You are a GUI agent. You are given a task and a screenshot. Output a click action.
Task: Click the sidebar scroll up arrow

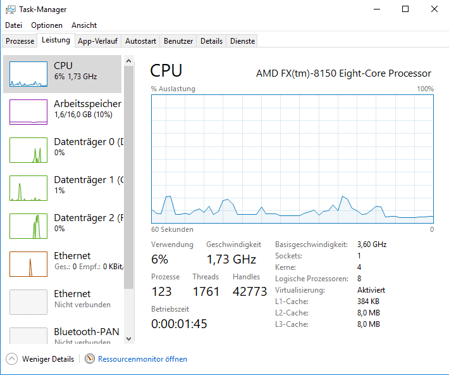tap(128, 61)
